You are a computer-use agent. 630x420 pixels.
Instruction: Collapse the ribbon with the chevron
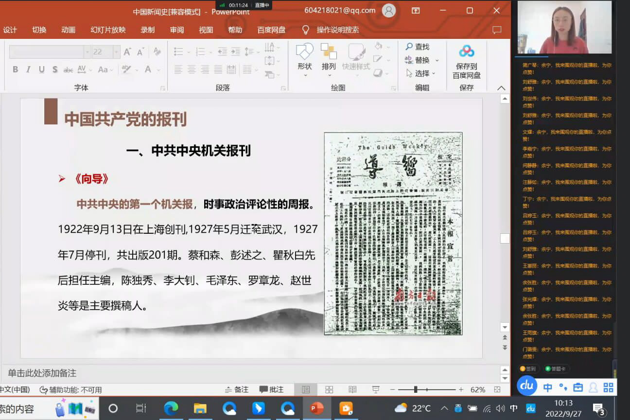point(501,88)
